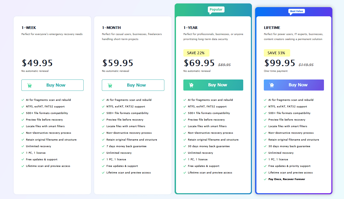Click the Popular speech bubble badge
The height and width of the screenshot is (199, 344).
(216, 10)
